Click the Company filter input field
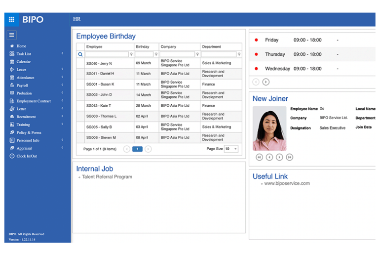379x253 pixels. pos(177,54)
